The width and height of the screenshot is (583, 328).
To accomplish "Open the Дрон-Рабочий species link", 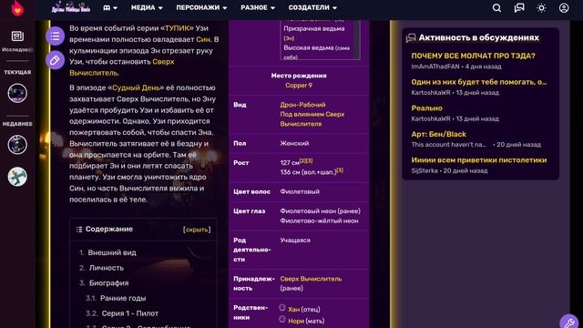I will pyautogui.click(x=302, y=105).
